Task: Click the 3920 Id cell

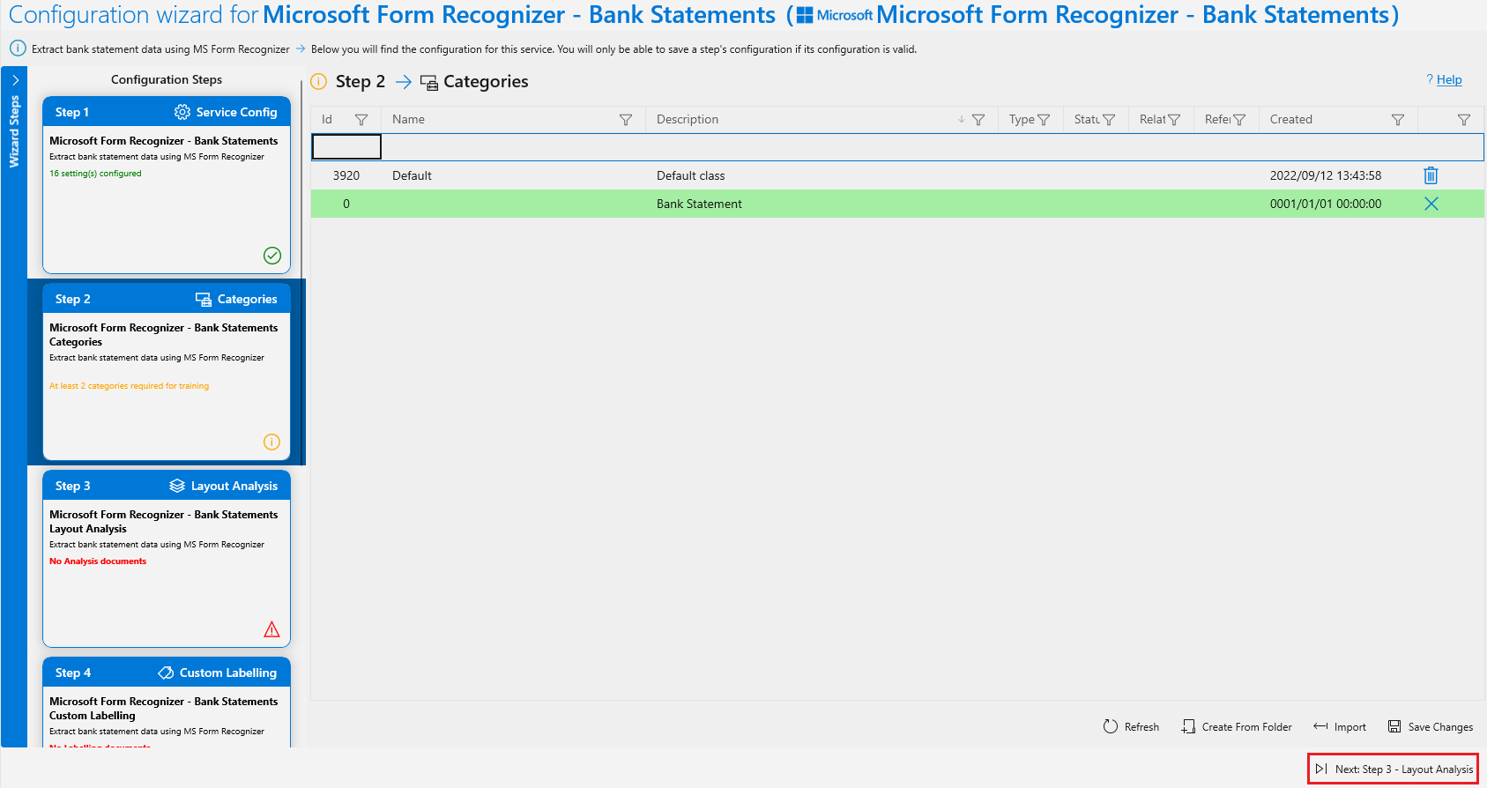Action: click(x=346, y=175)
